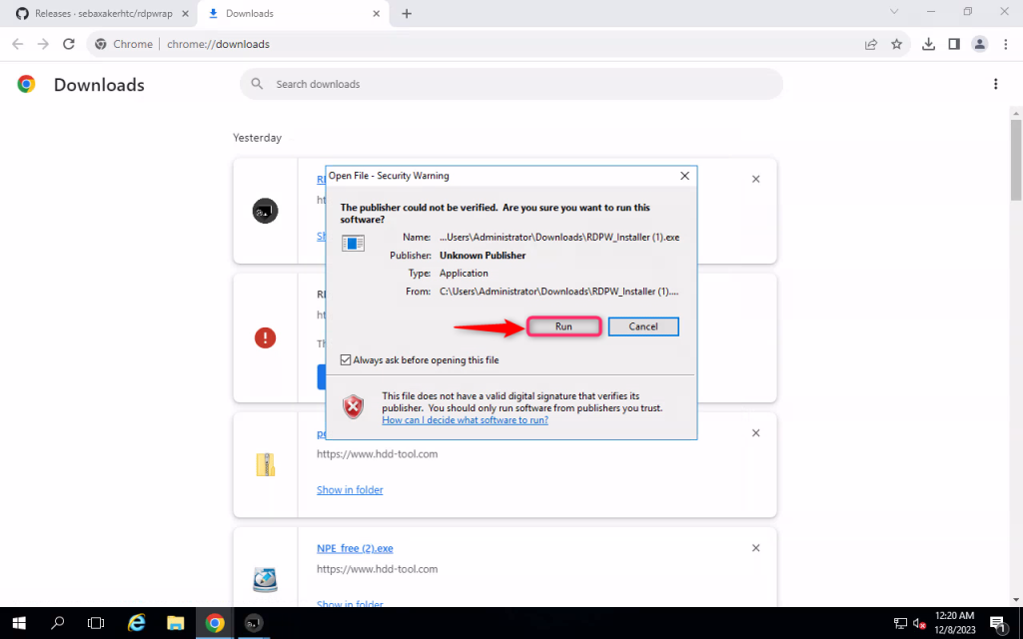Viewport: 1023px width, 639px height.
Task: Uncheck Always ask before opening this file
Action: [345, 359]
